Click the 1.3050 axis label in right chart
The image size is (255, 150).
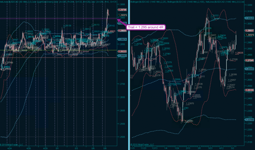point(249,24)
